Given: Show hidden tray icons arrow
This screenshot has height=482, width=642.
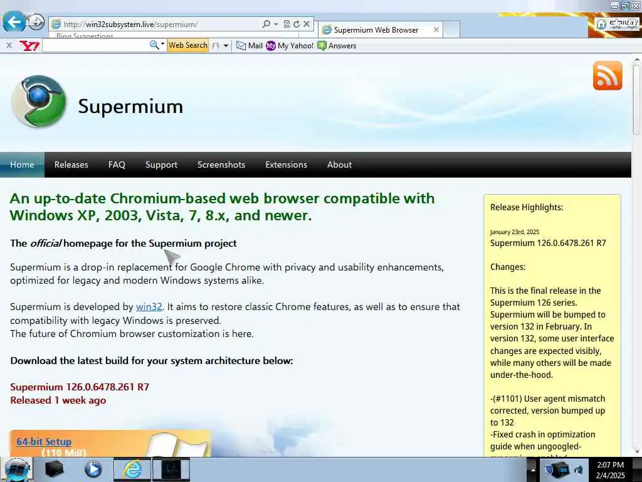Looking at the screenshot, I should point(533,470).
